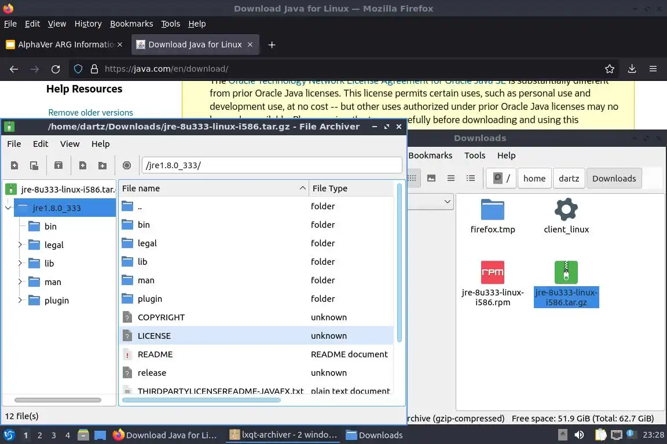Open Firefox downloads panel
Image resolution: width=667 pixels, height=444 pixels.
[x=632, y=69]
